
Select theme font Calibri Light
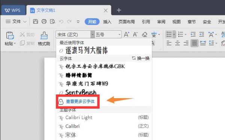(x=104, y=118)
